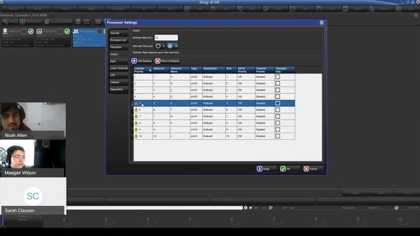Click the warning icon on license row 10
Viewport: 420px width, 236px height.
(136, 136)
